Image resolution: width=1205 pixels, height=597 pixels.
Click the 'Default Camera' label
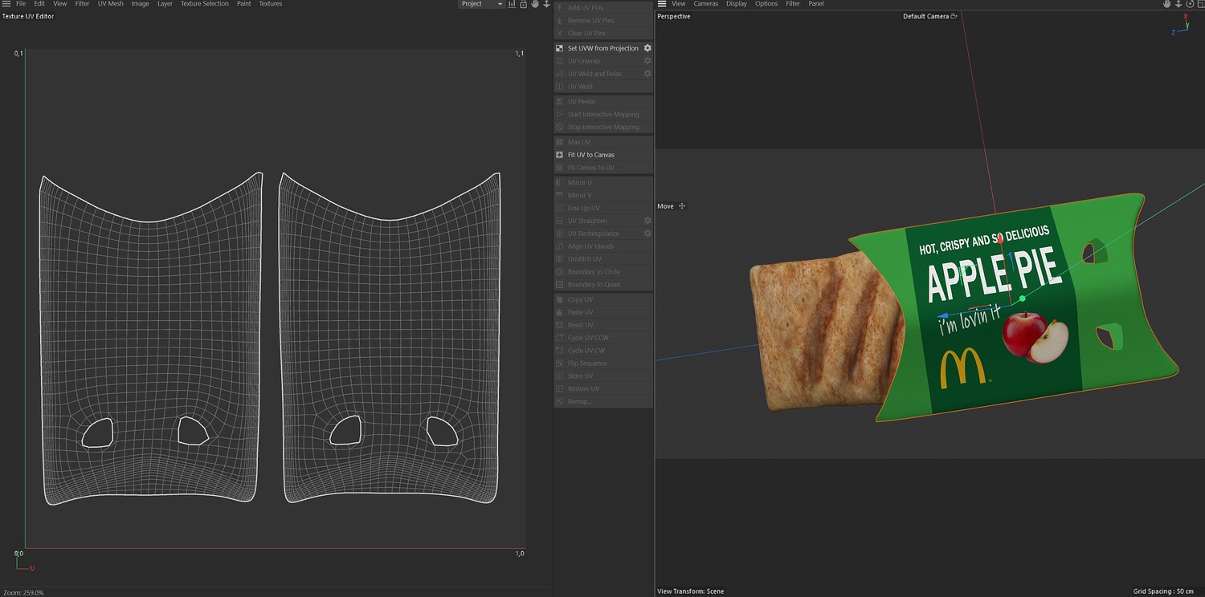click(925, 16)
